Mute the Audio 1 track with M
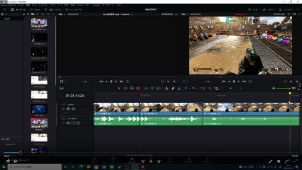Screen dimensions: 302x170 pyautogui.click(x=78, y=123)
